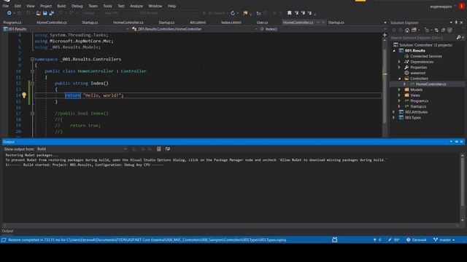Expand the Properties node
The height and width of the screenshot is (262, 467).
399,68
